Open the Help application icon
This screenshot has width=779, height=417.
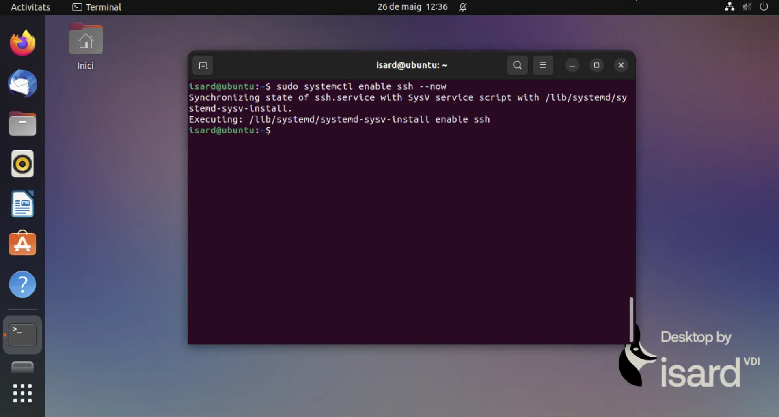22,284
